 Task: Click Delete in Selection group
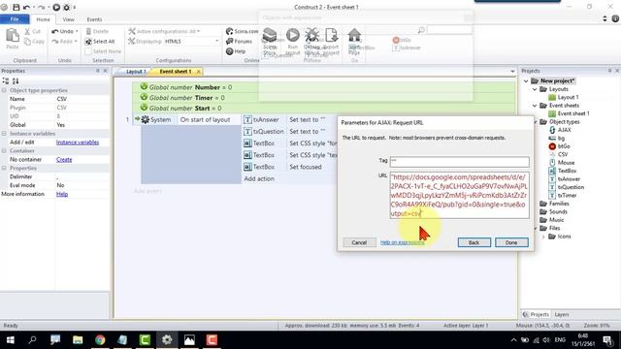(97, 31)
